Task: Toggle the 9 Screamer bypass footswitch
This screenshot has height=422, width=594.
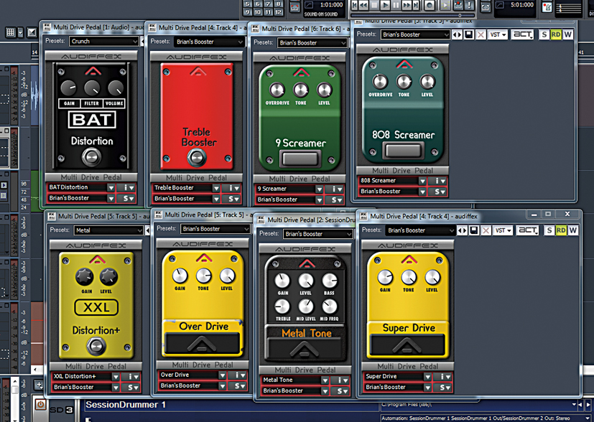Action: pos(300,159)
